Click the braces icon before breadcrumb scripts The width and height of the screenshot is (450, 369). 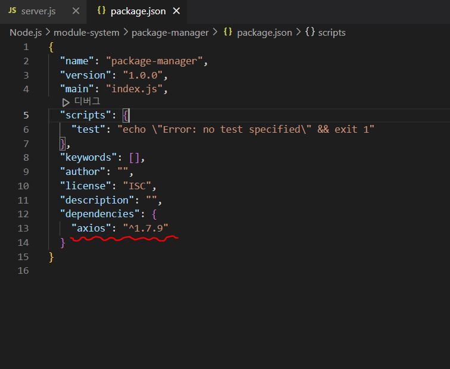click(310, 32)
